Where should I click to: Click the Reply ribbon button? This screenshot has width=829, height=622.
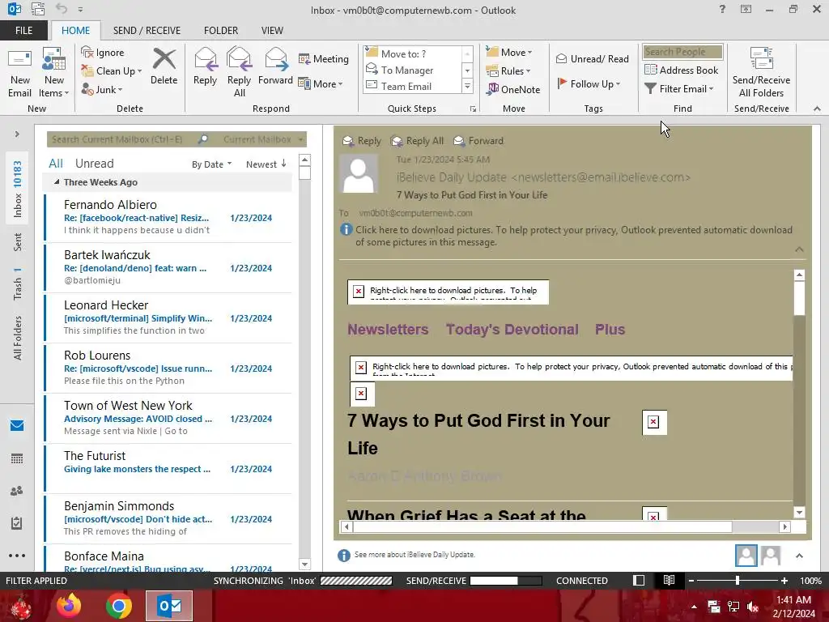click(x=205, y=66)
